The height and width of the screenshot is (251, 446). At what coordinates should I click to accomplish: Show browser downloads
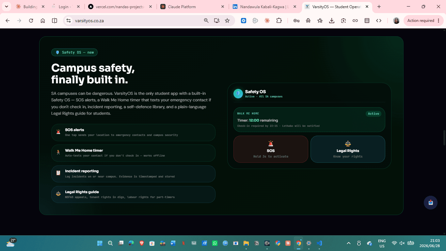332,21
